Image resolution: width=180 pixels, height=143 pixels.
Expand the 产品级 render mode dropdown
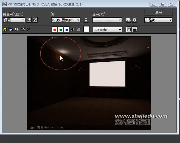coord(159,20)
